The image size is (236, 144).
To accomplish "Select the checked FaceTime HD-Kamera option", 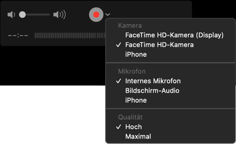I will [159, 45].
